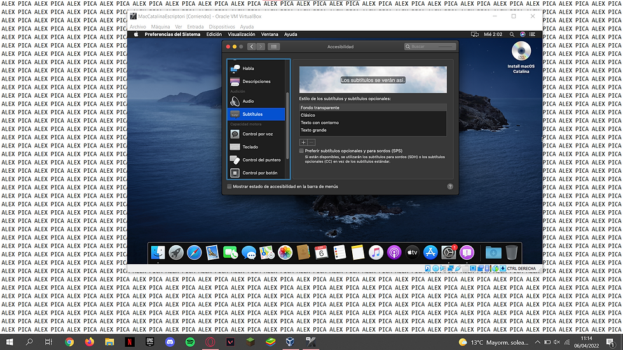The width and height of the screenshot is (623, 350).
Task: Open Spotify from Windows taskbar
Action: coord(190,342)
